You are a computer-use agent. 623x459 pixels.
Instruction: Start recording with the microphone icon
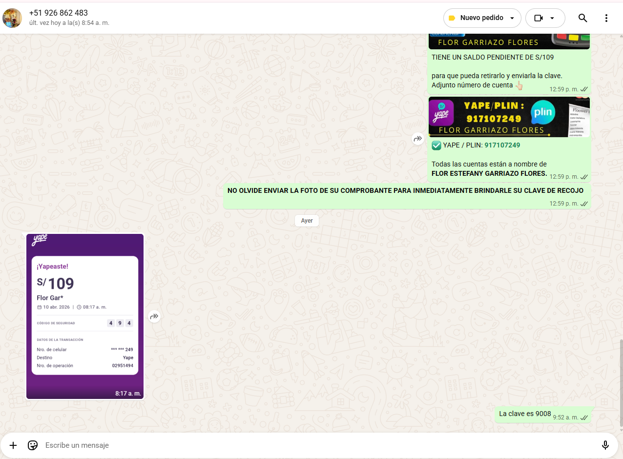605,445
